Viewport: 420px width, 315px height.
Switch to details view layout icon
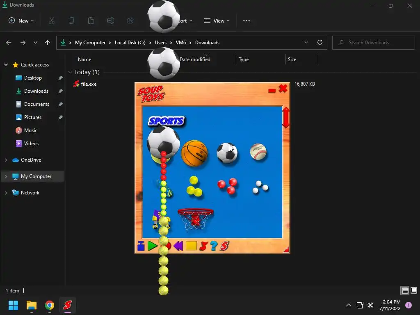click(405, 290)
